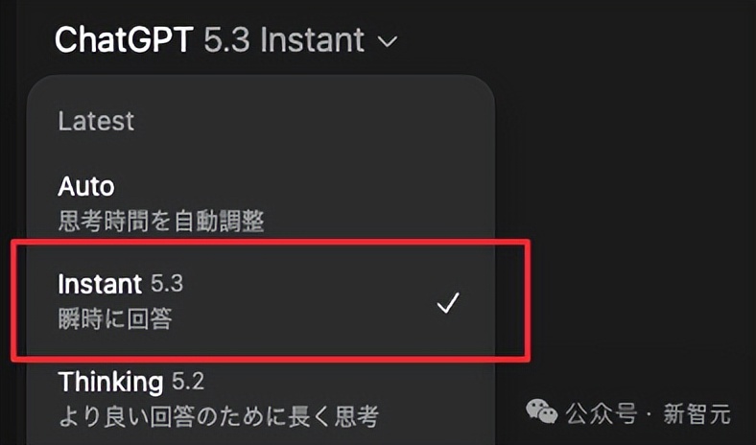
Task: Click the 思考時間を自動調整 description under Auto
Action: [x=161, y=222]
